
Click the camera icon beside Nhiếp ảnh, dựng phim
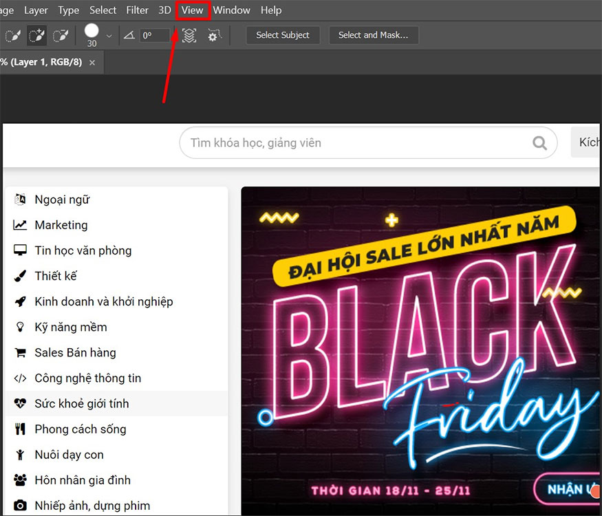[20, 505]
